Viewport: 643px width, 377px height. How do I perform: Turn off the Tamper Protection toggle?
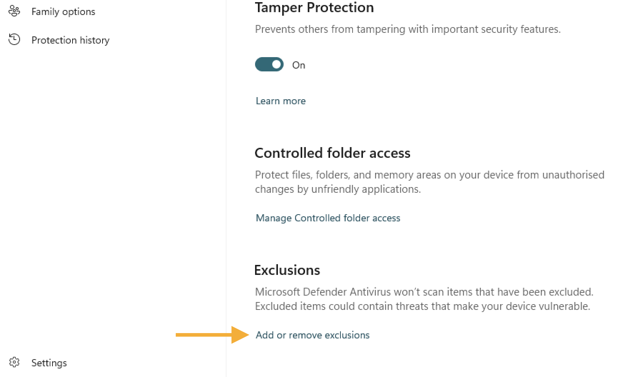(269, 65)
